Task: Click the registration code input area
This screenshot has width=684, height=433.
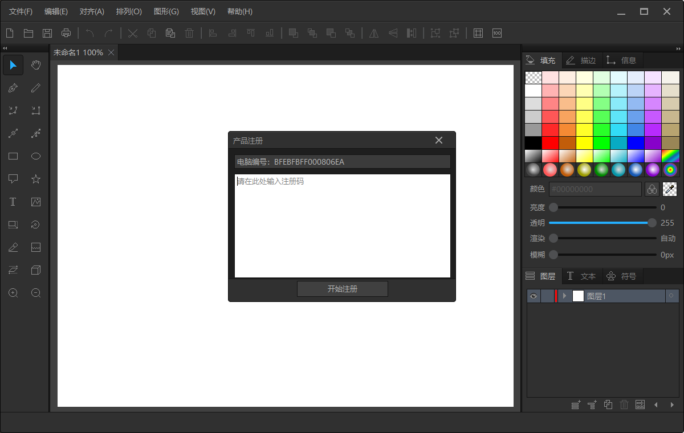Action: pyautogui.click(x=342, y=226)
